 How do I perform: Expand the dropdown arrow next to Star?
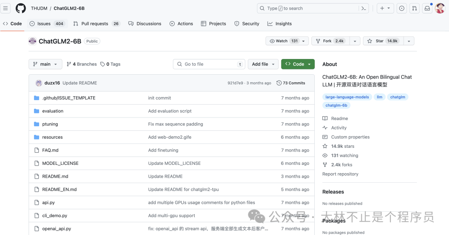coord(409,41)
